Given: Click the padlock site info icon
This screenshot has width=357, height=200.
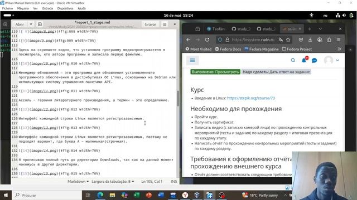Looking at the screenshot, I should point(227,39).
